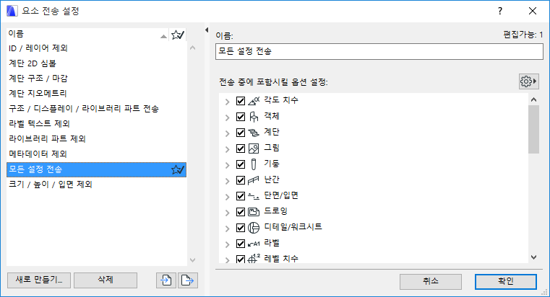Click the options list scroll up arrow
Screen dimensions: 550x297
coord(533,99)
